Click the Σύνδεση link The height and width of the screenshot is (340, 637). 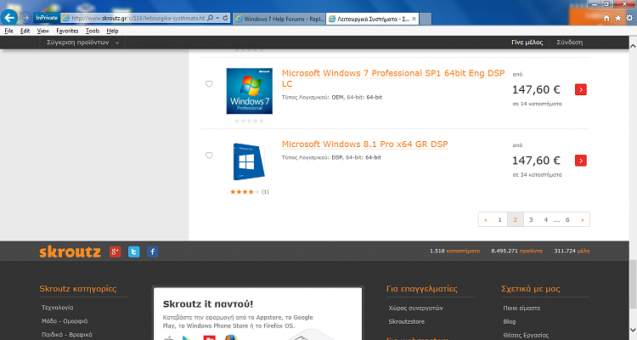pos(570,42)
